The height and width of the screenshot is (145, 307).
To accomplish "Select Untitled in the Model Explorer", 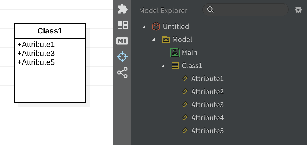I will (x=176, y=27).
